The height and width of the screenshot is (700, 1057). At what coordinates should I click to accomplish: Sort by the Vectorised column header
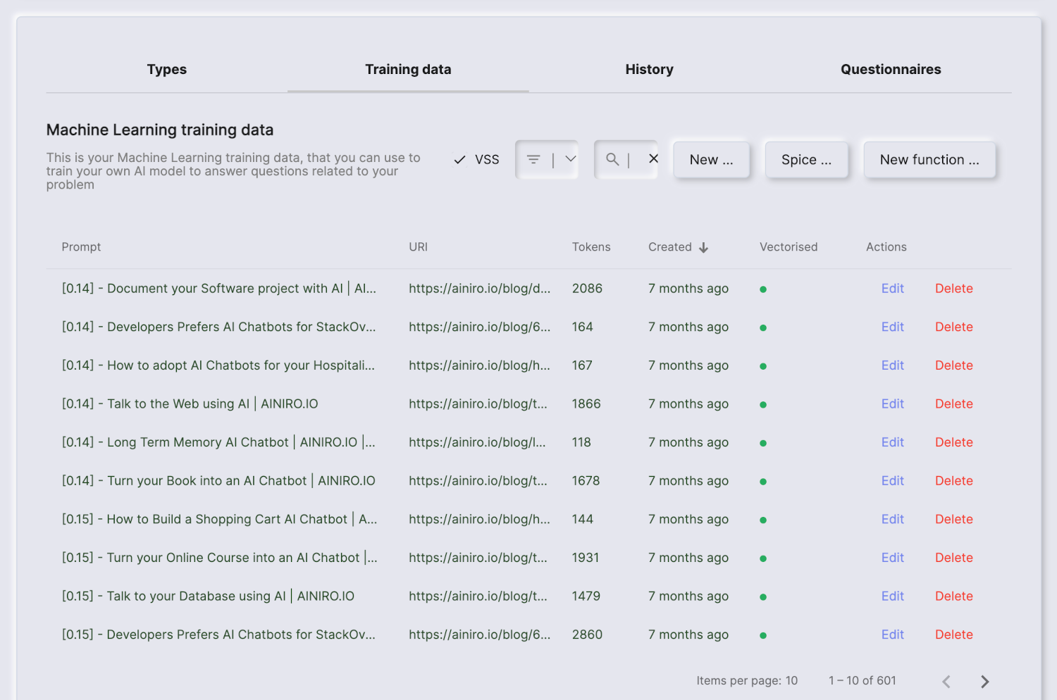[789, 247]
